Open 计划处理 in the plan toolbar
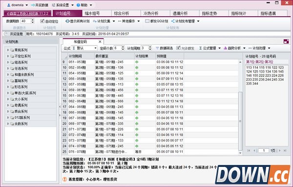 point(259,48)
